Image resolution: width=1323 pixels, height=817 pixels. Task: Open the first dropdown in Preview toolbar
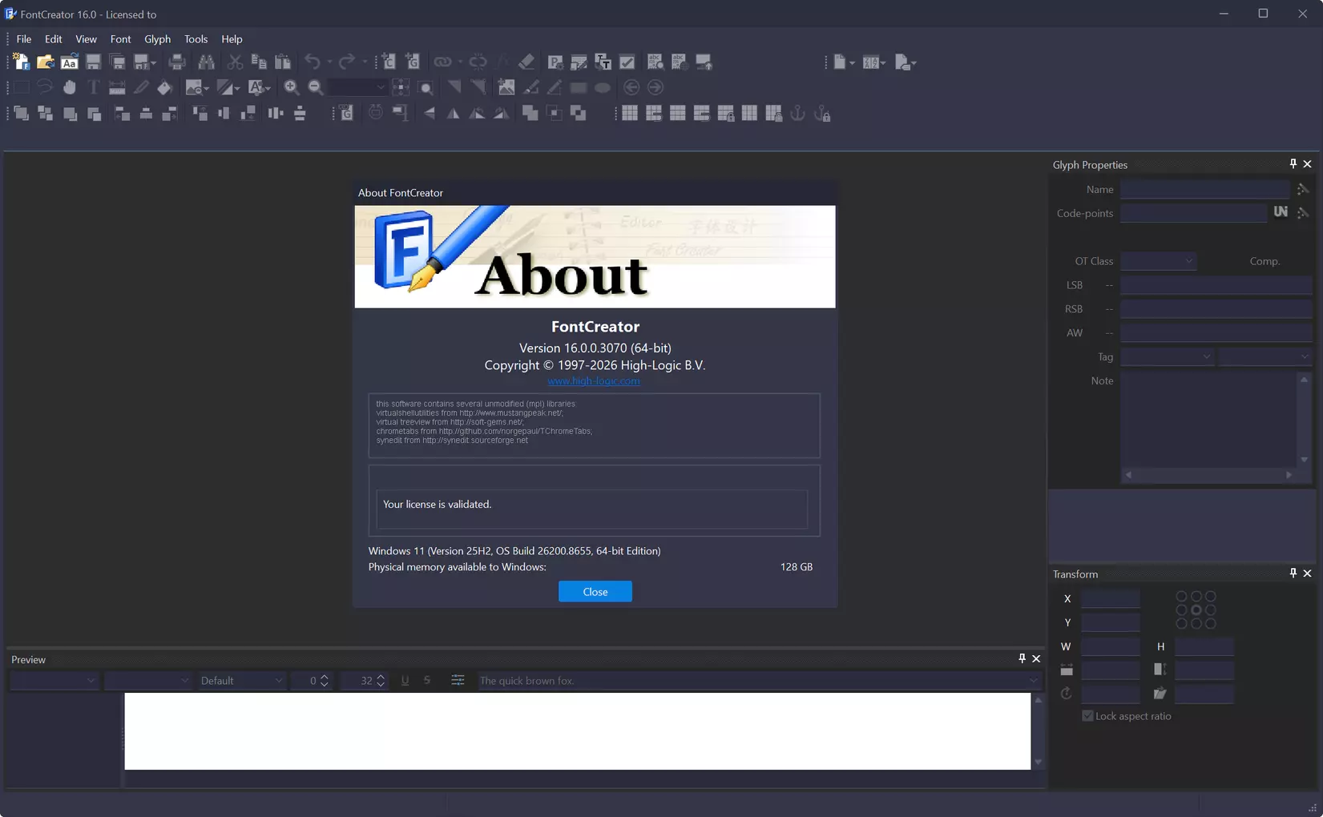point(53,680)
